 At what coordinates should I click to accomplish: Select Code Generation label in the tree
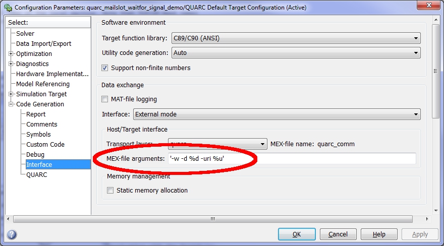[x=40, y=104]
